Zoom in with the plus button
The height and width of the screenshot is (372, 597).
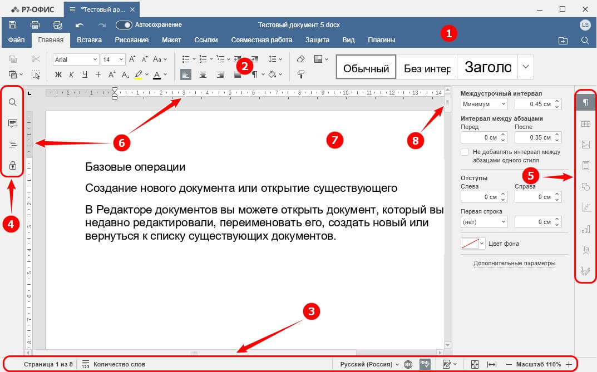pos(569,364)
